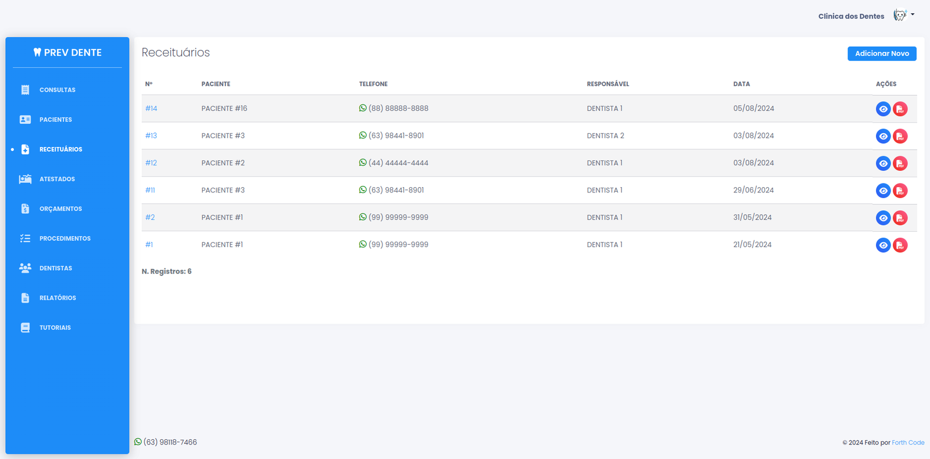The image size is (930, 459).
Task: Export prescription #12 as PDF
Action: click(900, 164)
